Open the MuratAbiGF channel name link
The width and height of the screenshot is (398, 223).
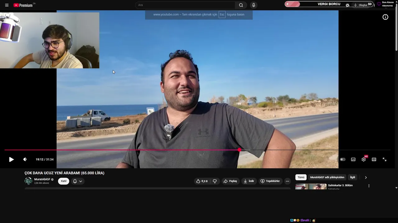(42, 179)
